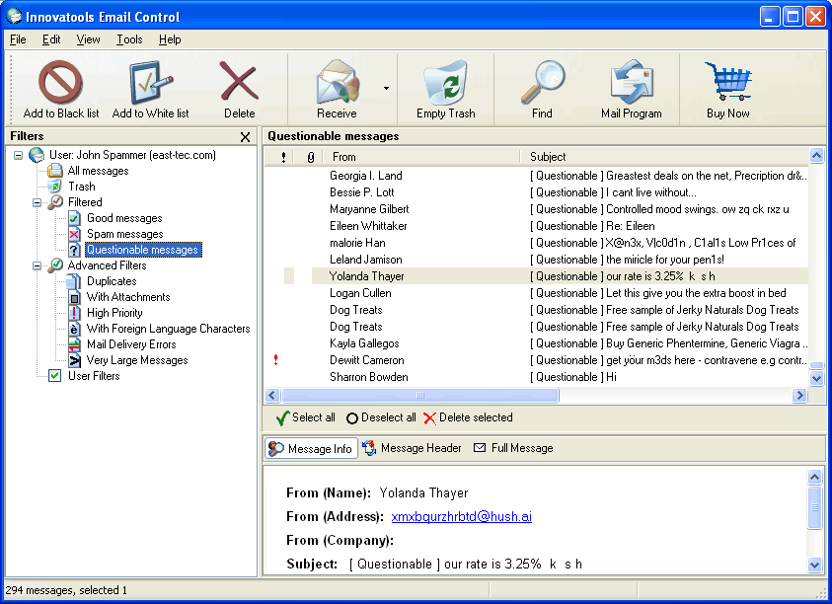Screen dimensions: 832x604
Task: Click the Duplicates filter icon
Action: pyautogui.click(x=74, y=281)
